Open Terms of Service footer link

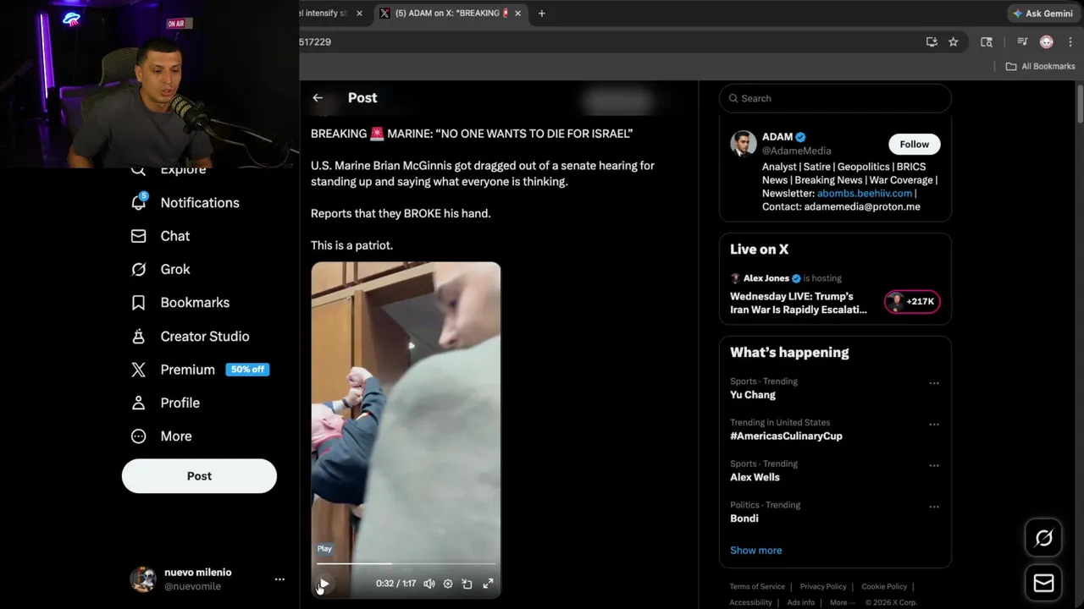coord(757,586)
